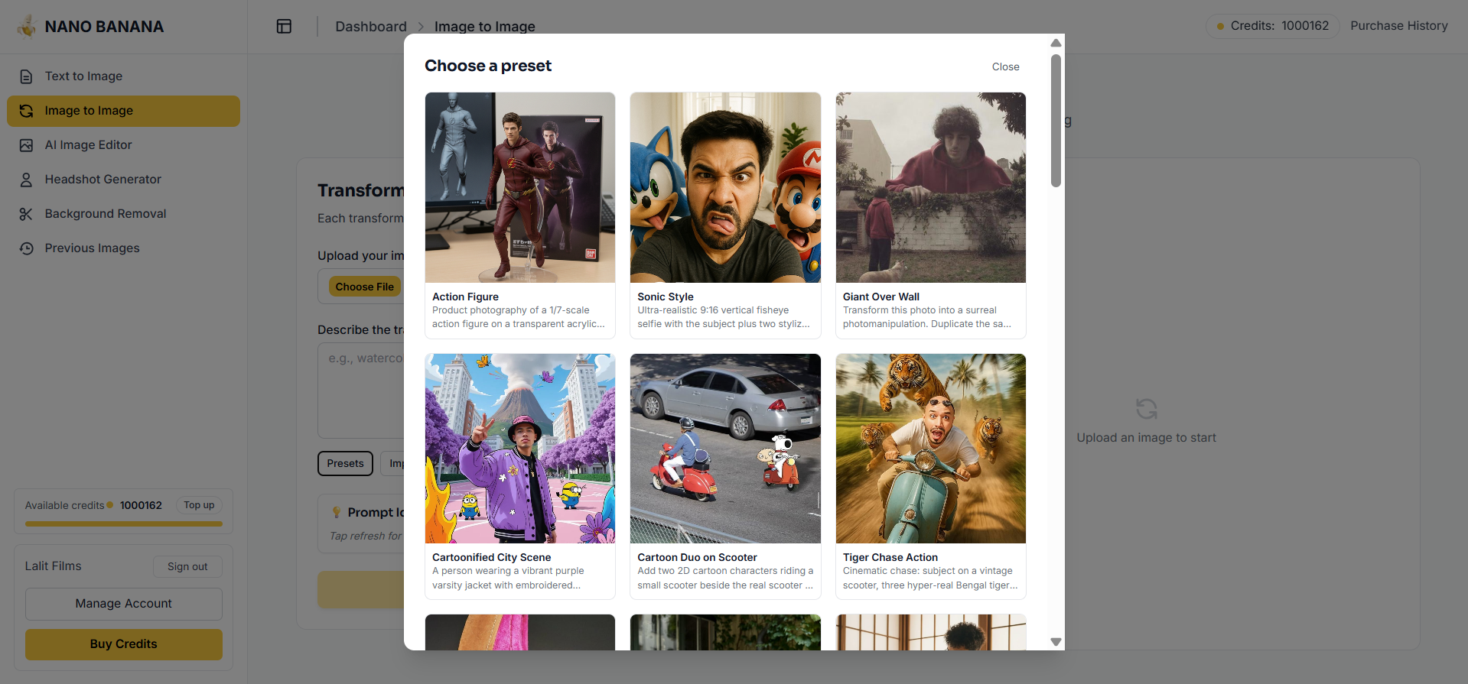Image resolution: width=1468 pixels, height=684 pixels.
Task: Select the Giant Over Wall preset thumbnail
Action: click(x=930, y=188)
